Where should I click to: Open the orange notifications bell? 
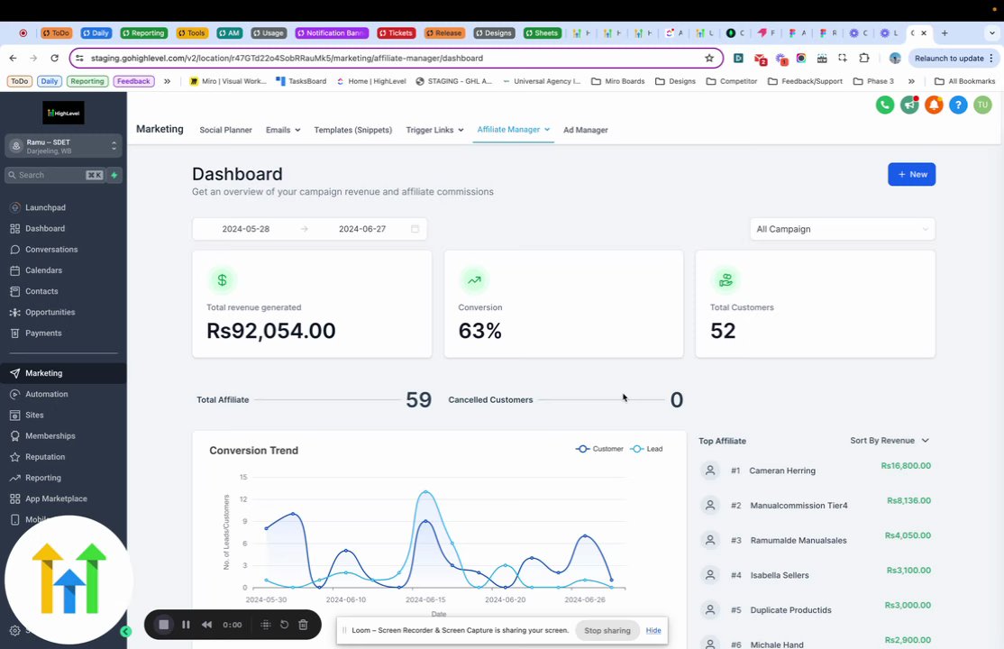click(934, 105)
